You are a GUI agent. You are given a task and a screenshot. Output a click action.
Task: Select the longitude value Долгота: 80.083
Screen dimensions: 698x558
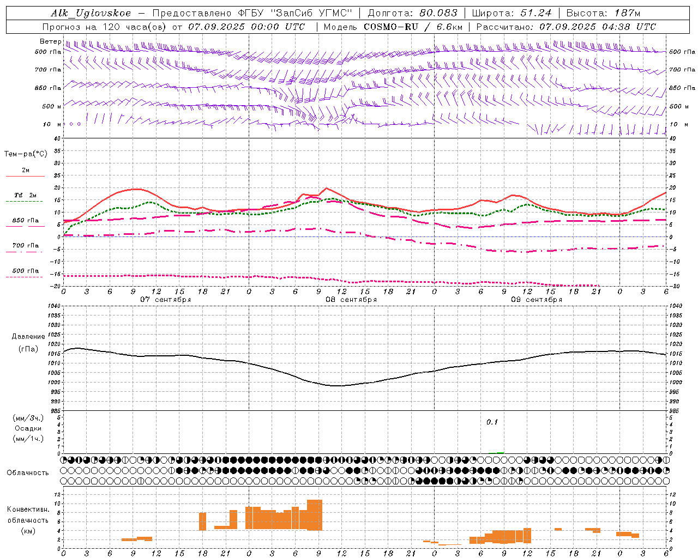click(x=413, y=13)
